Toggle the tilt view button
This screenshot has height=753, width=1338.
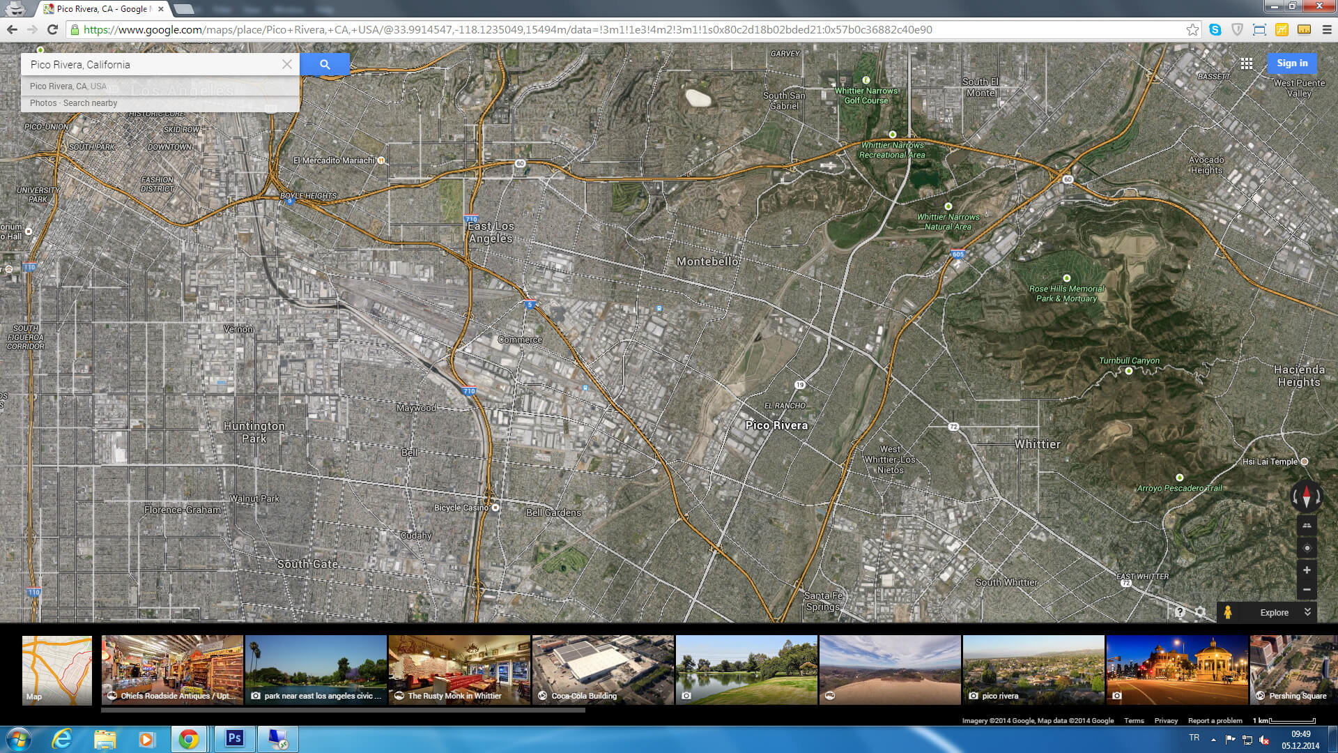tap(1307, 526)
